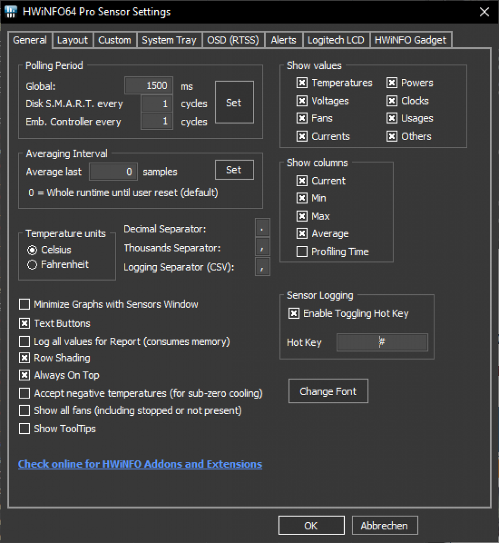Click the Disk S.M.A.R.T. cycles field
The image size is (499, 543).
point(157,103)
